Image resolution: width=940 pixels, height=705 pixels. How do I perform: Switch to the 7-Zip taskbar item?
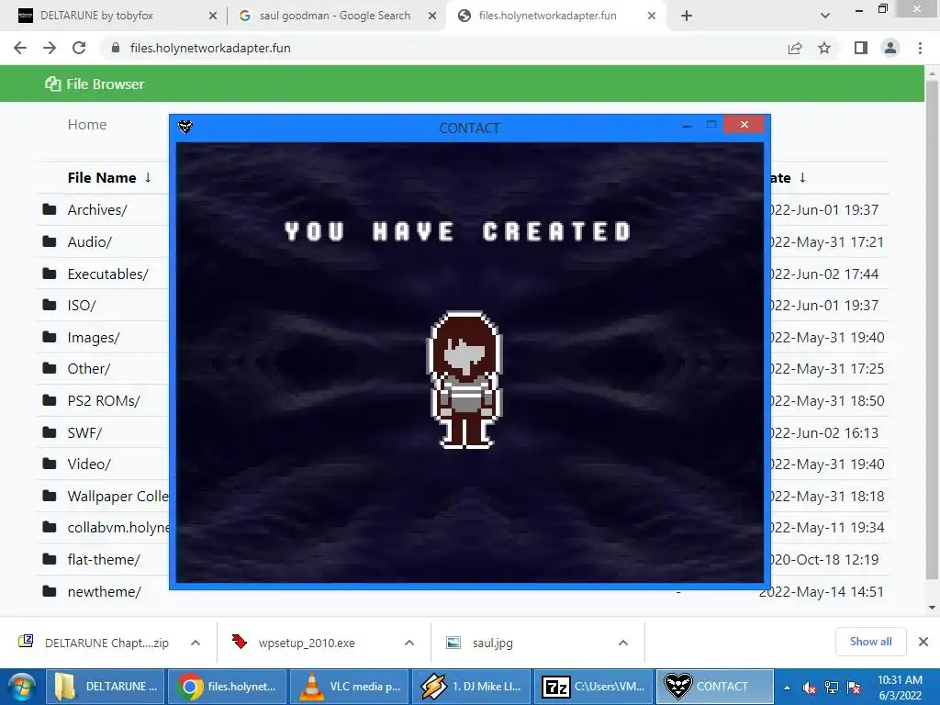tap(594, 687)
